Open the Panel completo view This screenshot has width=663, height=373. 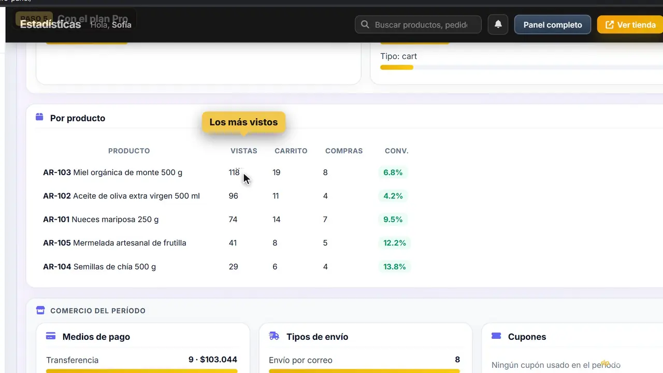click(x=553, y=24)
